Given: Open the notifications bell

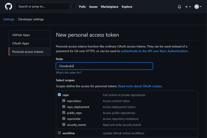Looking at the screenshot, I should 180,7.
